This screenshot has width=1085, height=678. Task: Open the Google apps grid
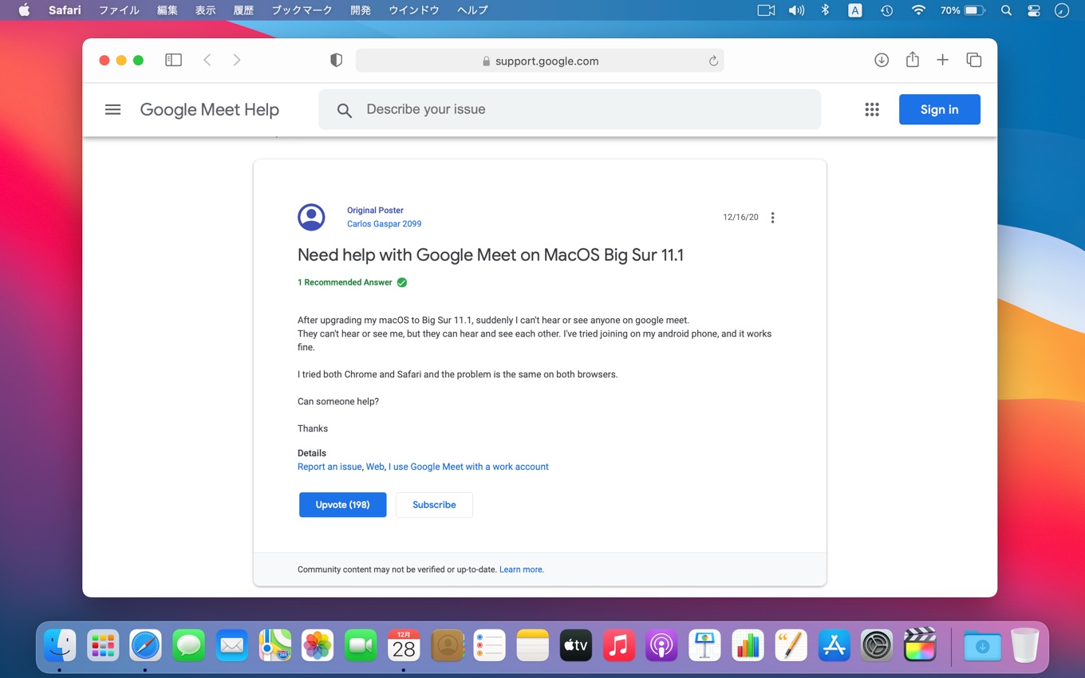(872, 109)
